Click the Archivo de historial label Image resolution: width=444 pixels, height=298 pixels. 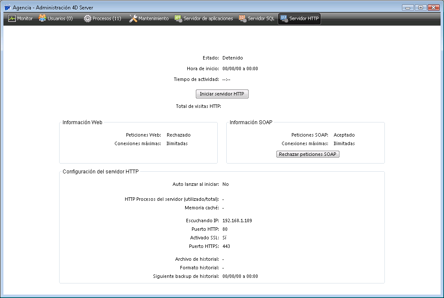tap(197, 259)
